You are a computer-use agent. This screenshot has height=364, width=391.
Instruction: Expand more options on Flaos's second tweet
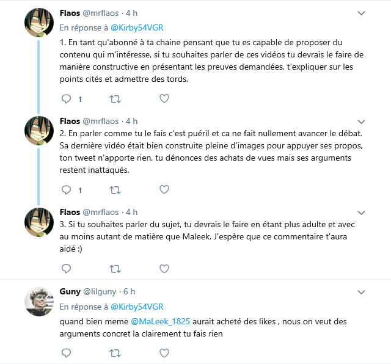pyautogui.click(x=361, y=121)
